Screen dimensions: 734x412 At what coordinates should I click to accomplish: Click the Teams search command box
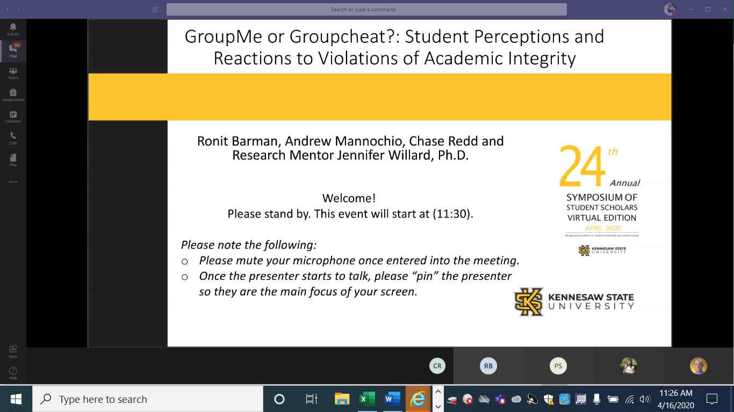[366, 9]
